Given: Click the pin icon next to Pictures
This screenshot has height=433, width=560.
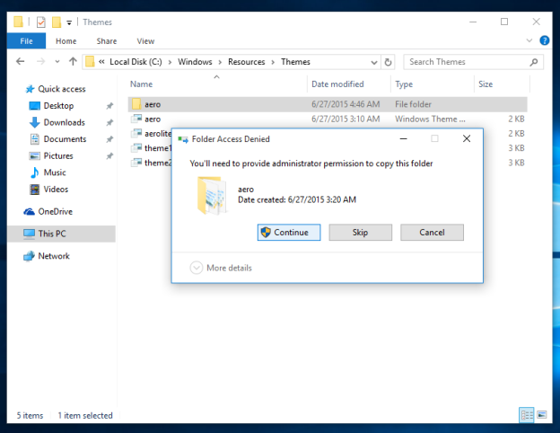Looking at the screenshot, I should coord(109,156).
